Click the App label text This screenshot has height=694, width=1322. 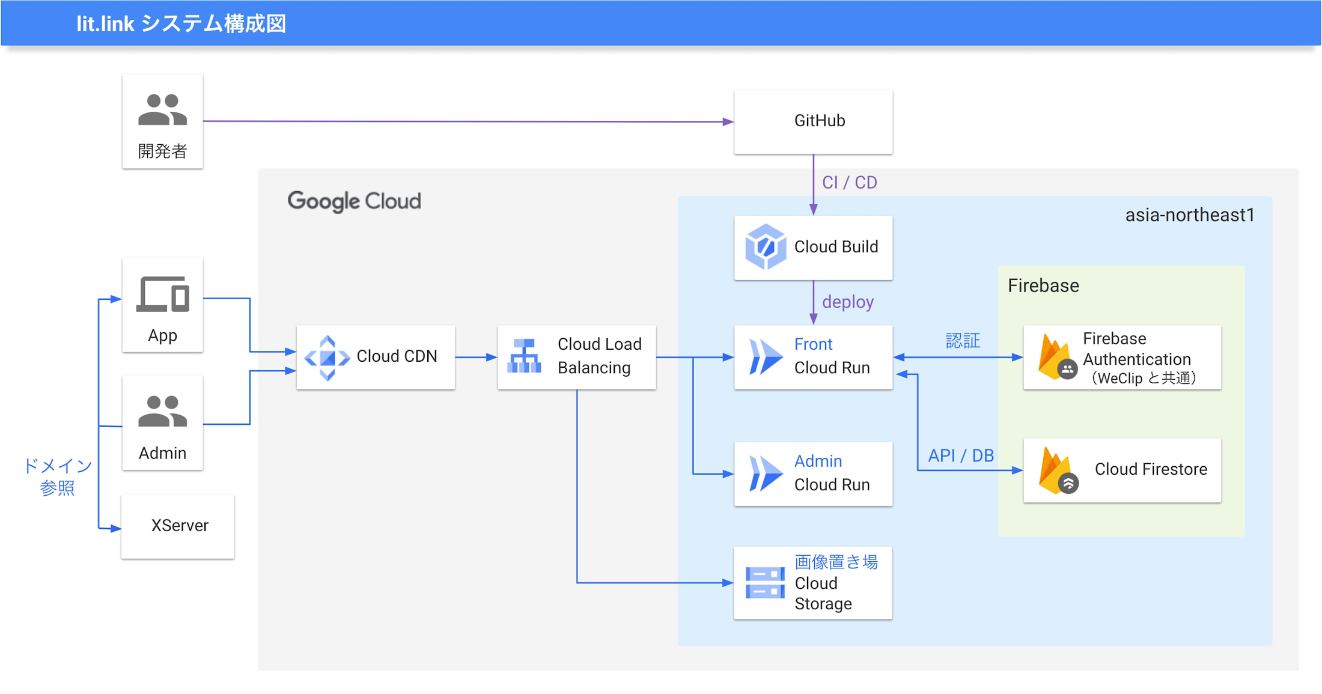(162, 335)
